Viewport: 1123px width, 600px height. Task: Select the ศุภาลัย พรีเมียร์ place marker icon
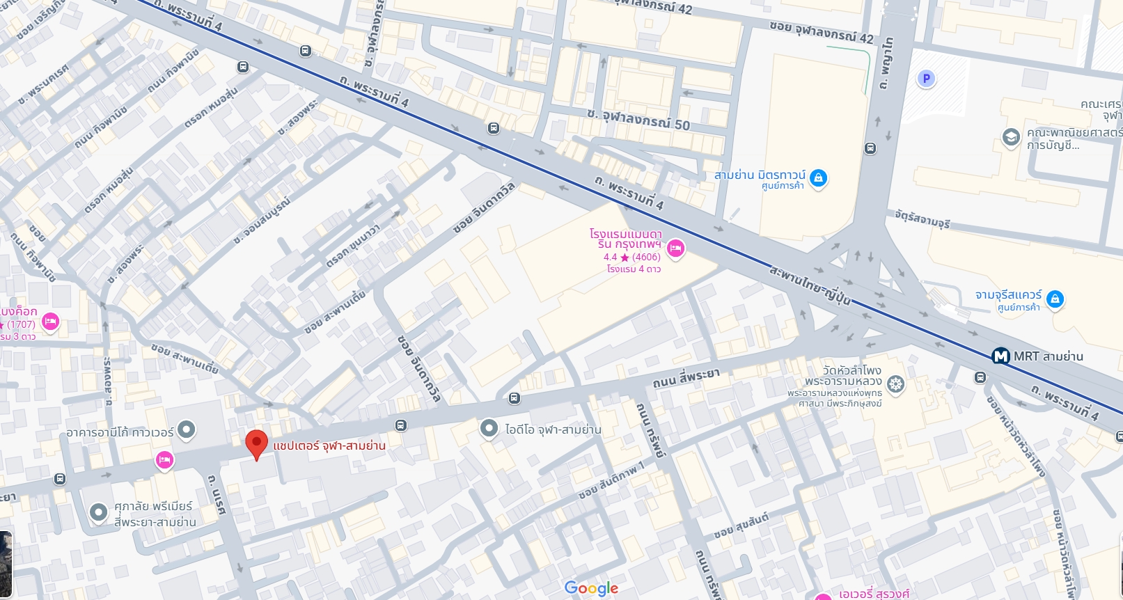(98, 513)
